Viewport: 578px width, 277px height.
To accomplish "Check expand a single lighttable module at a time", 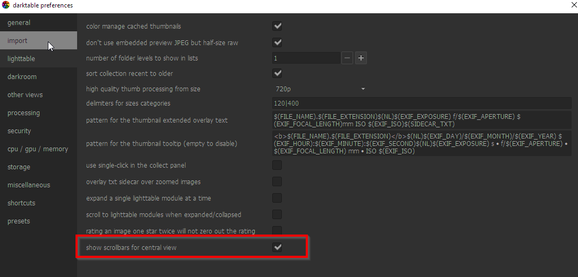I will 277,198.
